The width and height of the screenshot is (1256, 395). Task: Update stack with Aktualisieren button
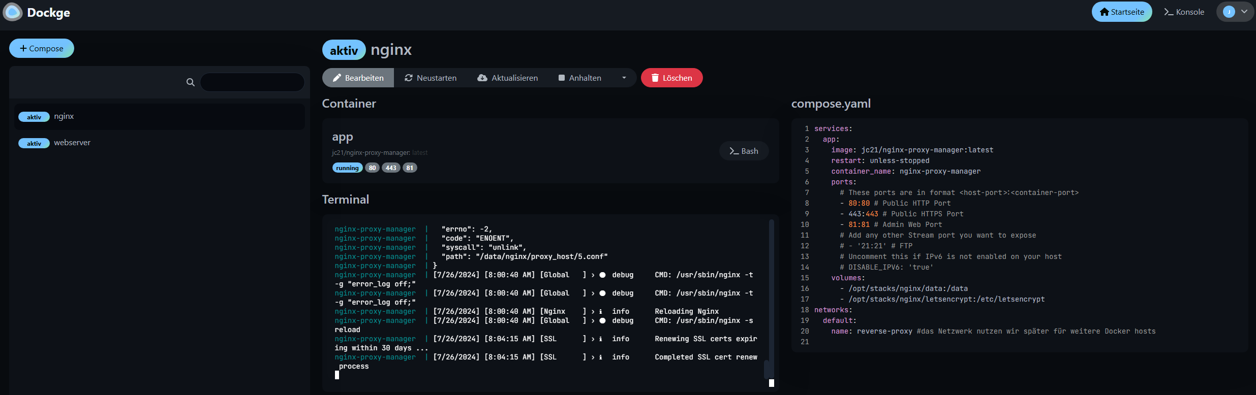pyautogui.click(x=507, y=78)
